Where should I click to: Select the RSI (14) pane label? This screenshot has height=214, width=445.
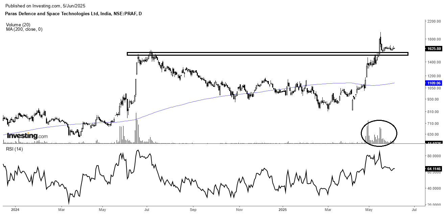click(x=14, y=149)
